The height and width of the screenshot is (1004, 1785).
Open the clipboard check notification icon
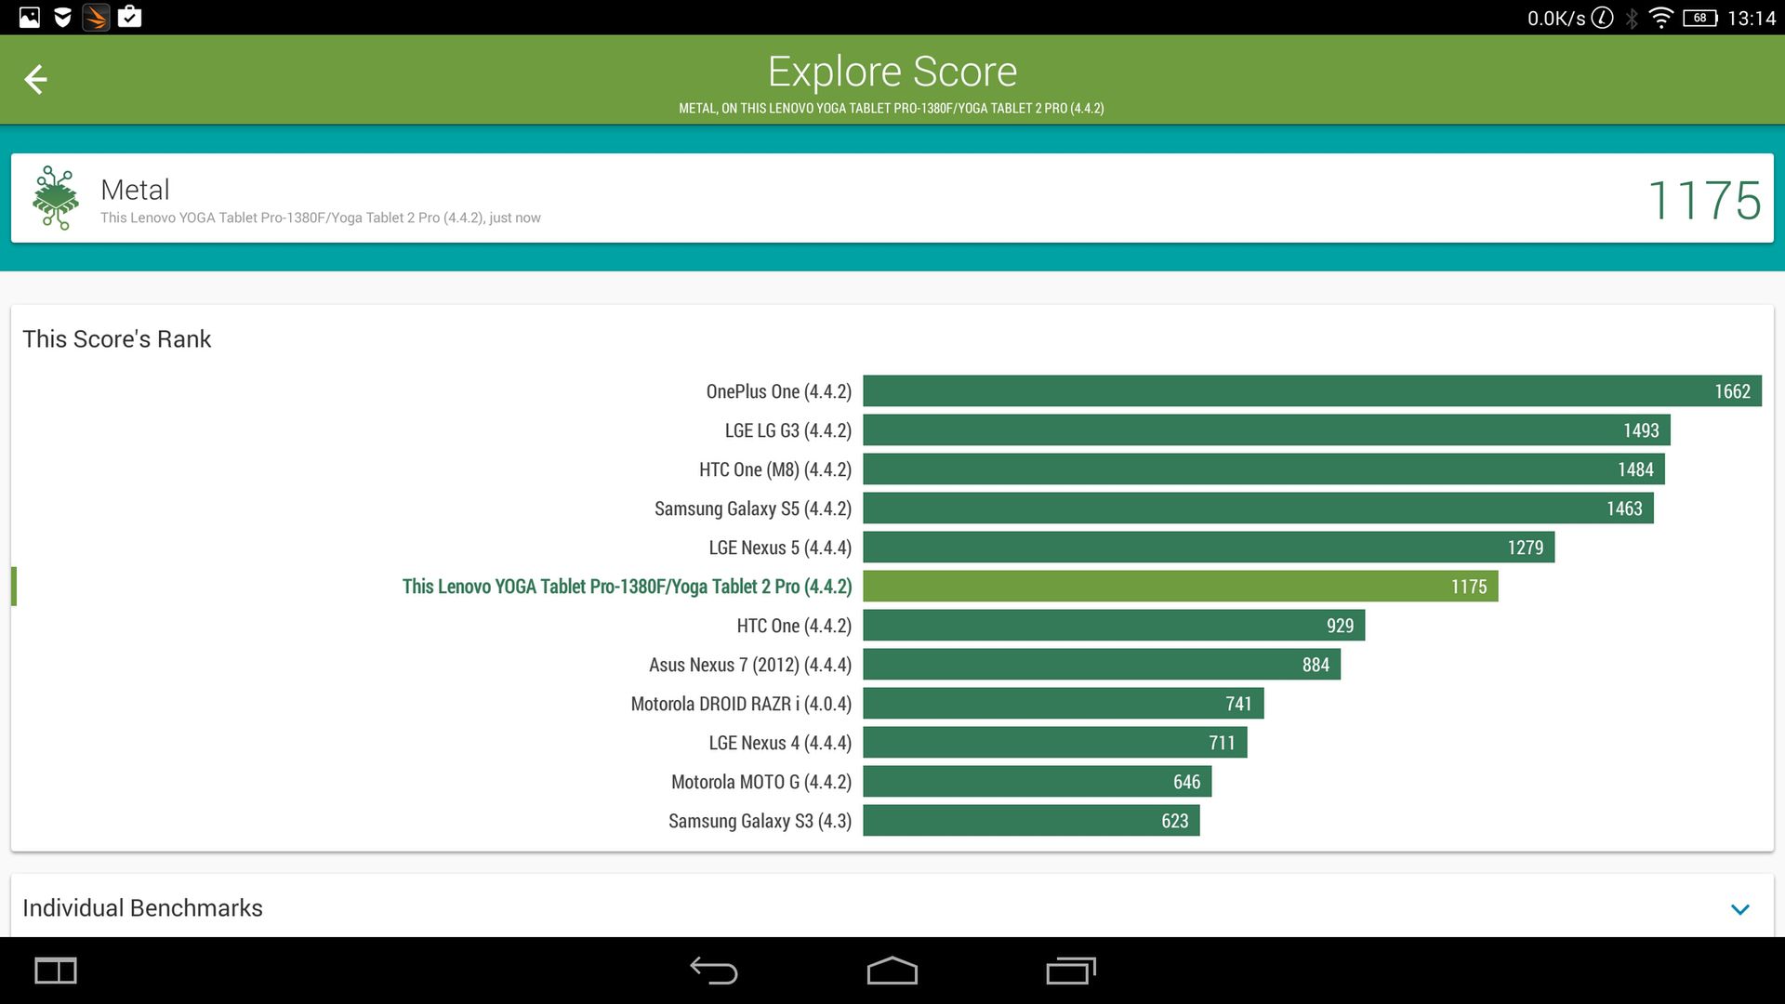click(x=130, y=17)
